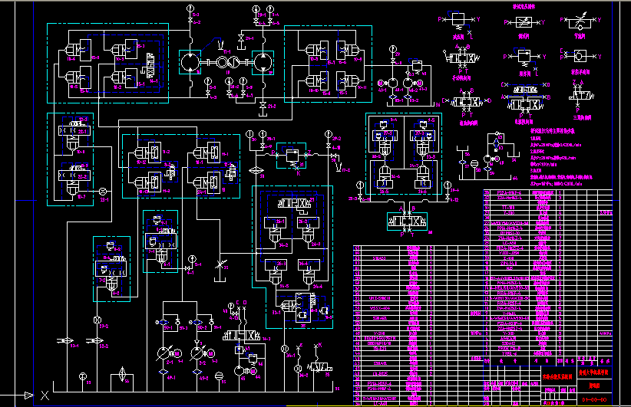Click the UCS origin X marker at bottom-left
The image size is (631, 407).
tap(45, 396)
